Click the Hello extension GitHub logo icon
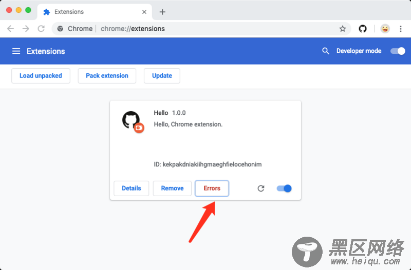Image resolution: width=411 pixels, height=270 pixels. [131, 120]
